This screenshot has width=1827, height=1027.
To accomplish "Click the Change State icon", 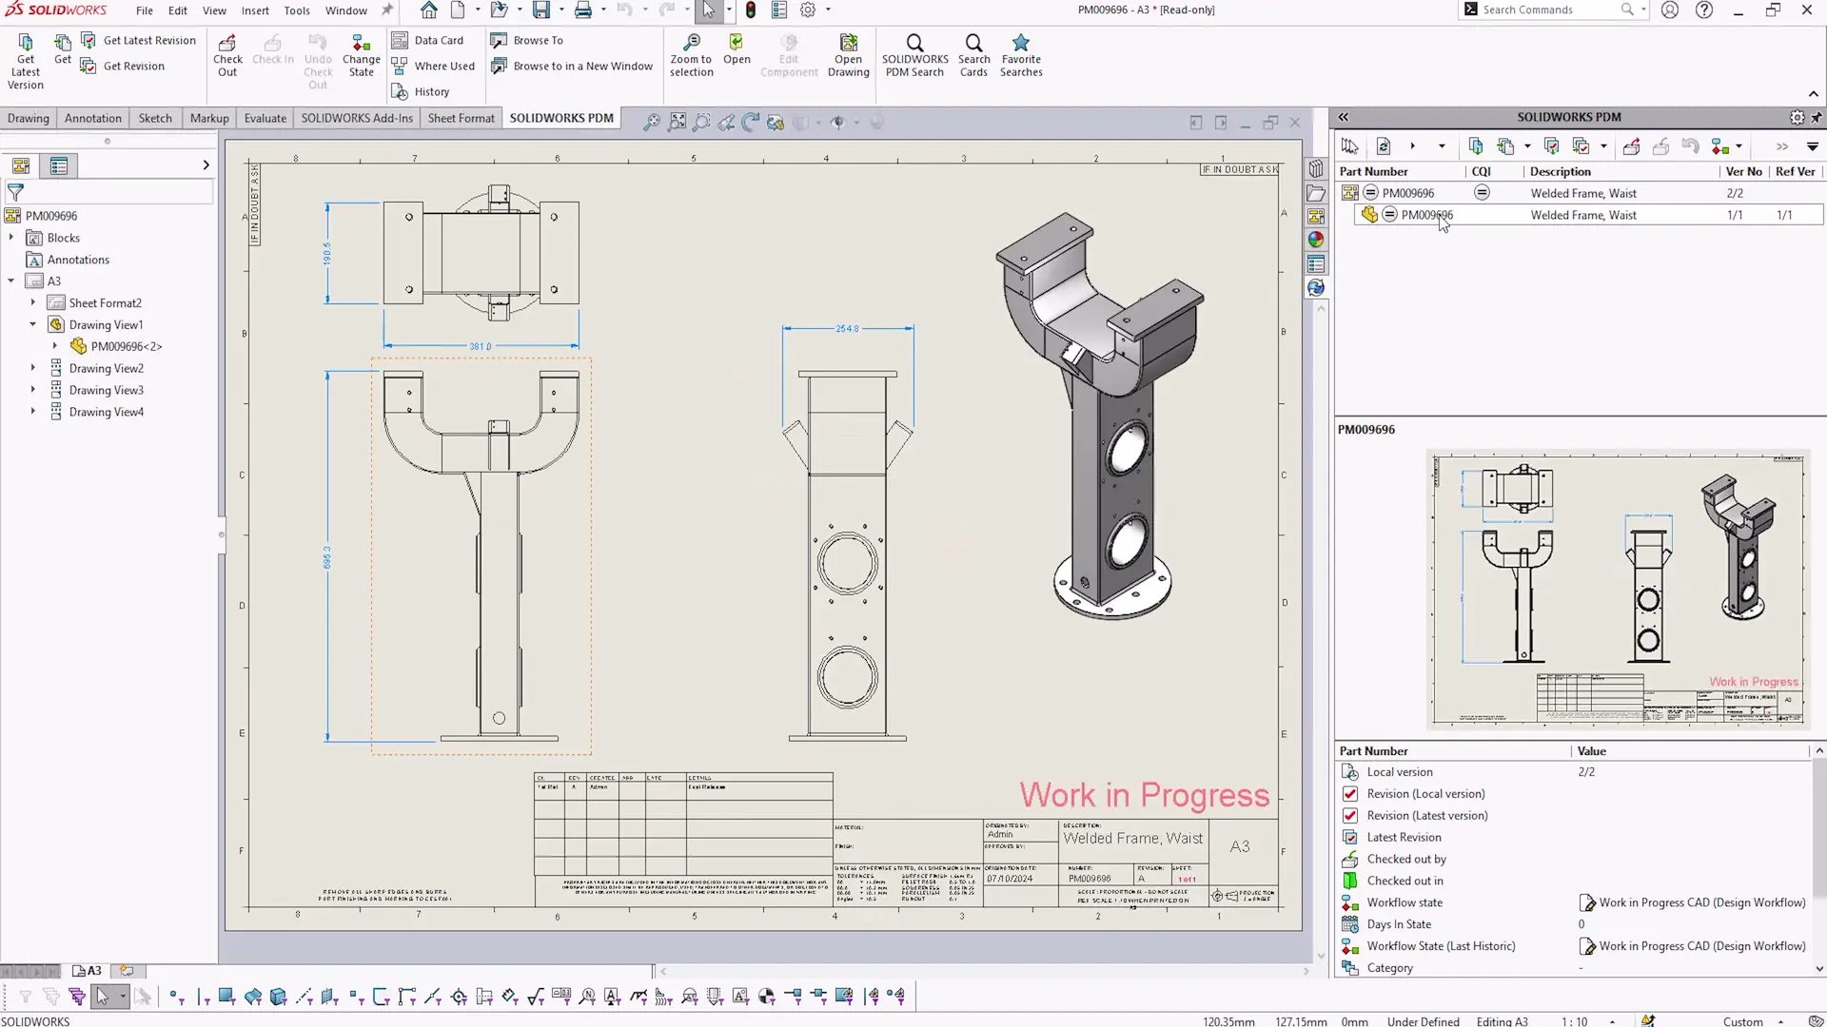I will click(361, 45).
